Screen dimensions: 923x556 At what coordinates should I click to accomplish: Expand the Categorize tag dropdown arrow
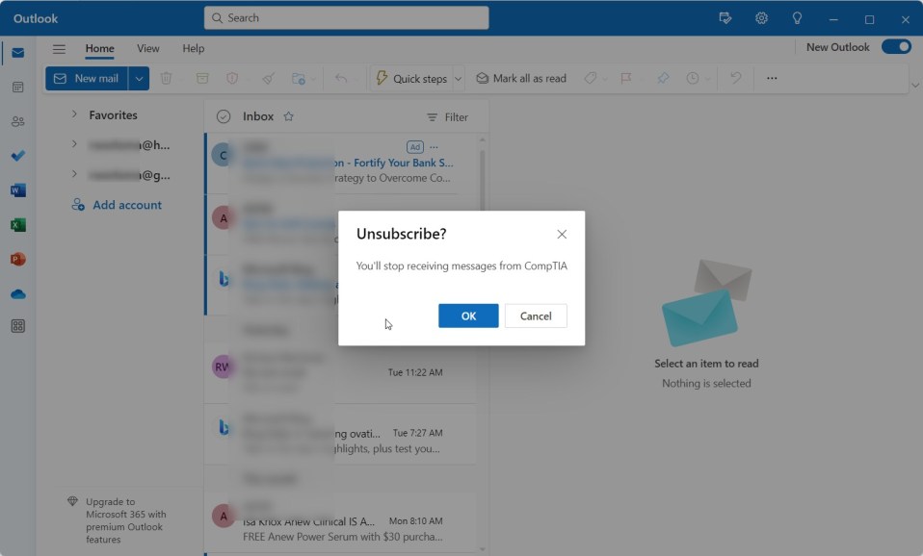point(604,79)
